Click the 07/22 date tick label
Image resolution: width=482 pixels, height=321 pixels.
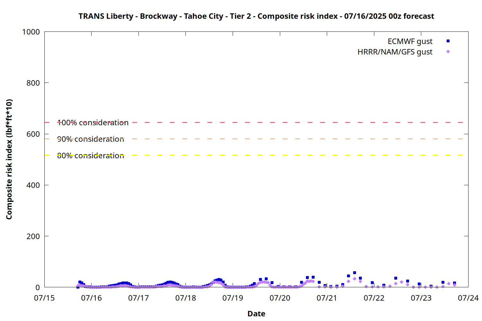click(x=374, y=298)
